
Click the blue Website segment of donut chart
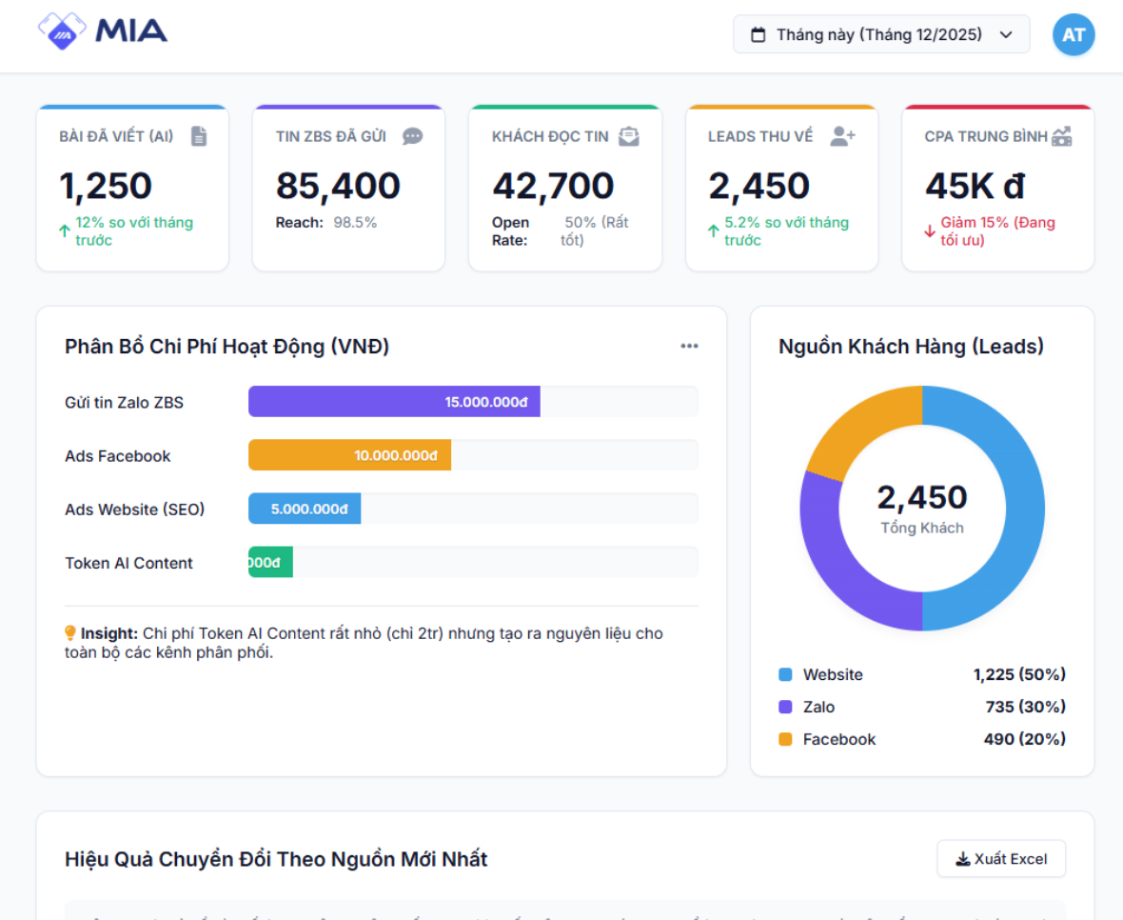click(1026, 509)
